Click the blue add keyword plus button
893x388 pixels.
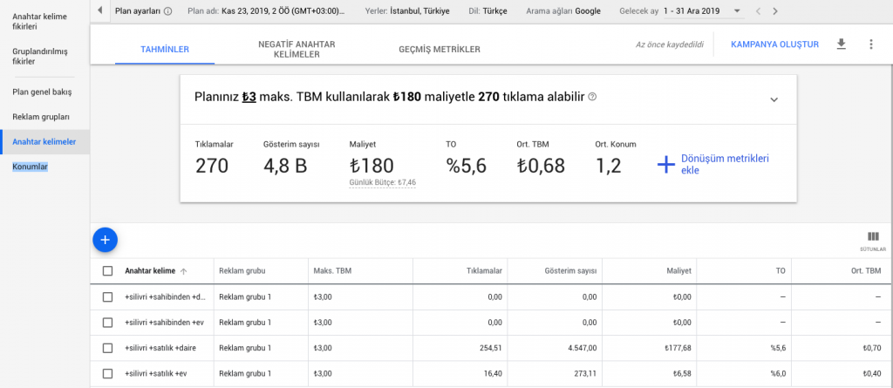[x=105, y=238]
